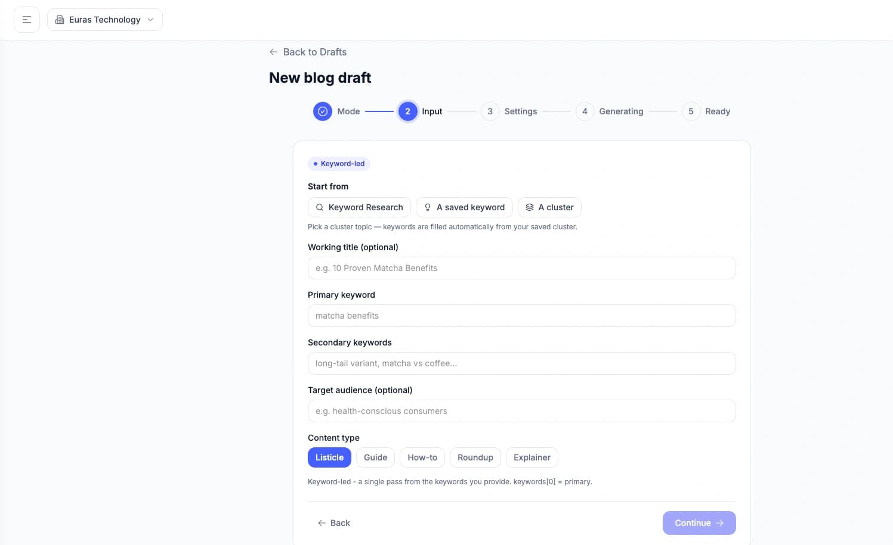Click the 'Pick a cluster topic' hint text

(442, 227)
